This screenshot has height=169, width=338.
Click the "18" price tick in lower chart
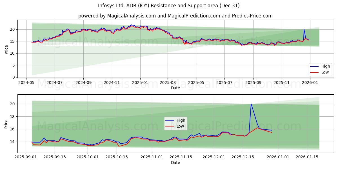tap(13, 116)
